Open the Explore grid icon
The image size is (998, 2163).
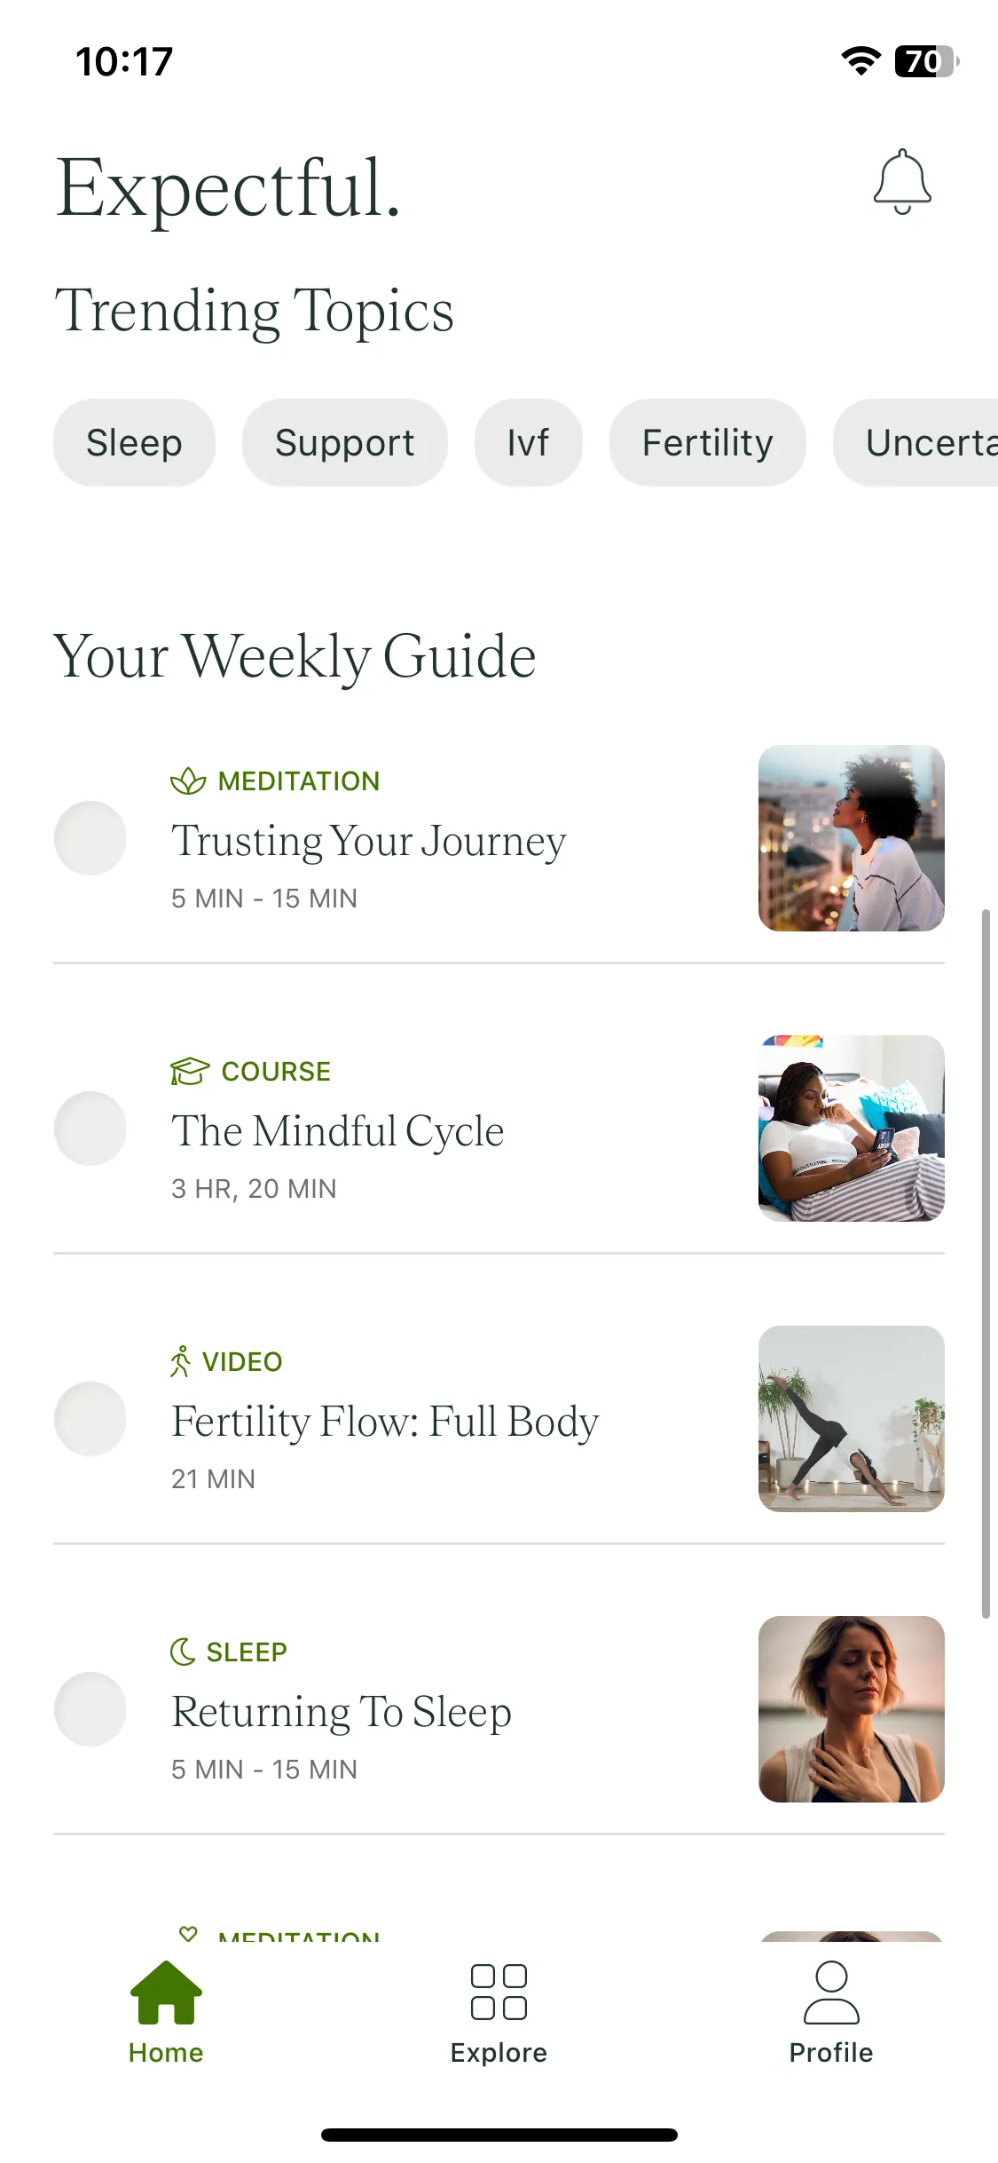[x=499, y=1993]
